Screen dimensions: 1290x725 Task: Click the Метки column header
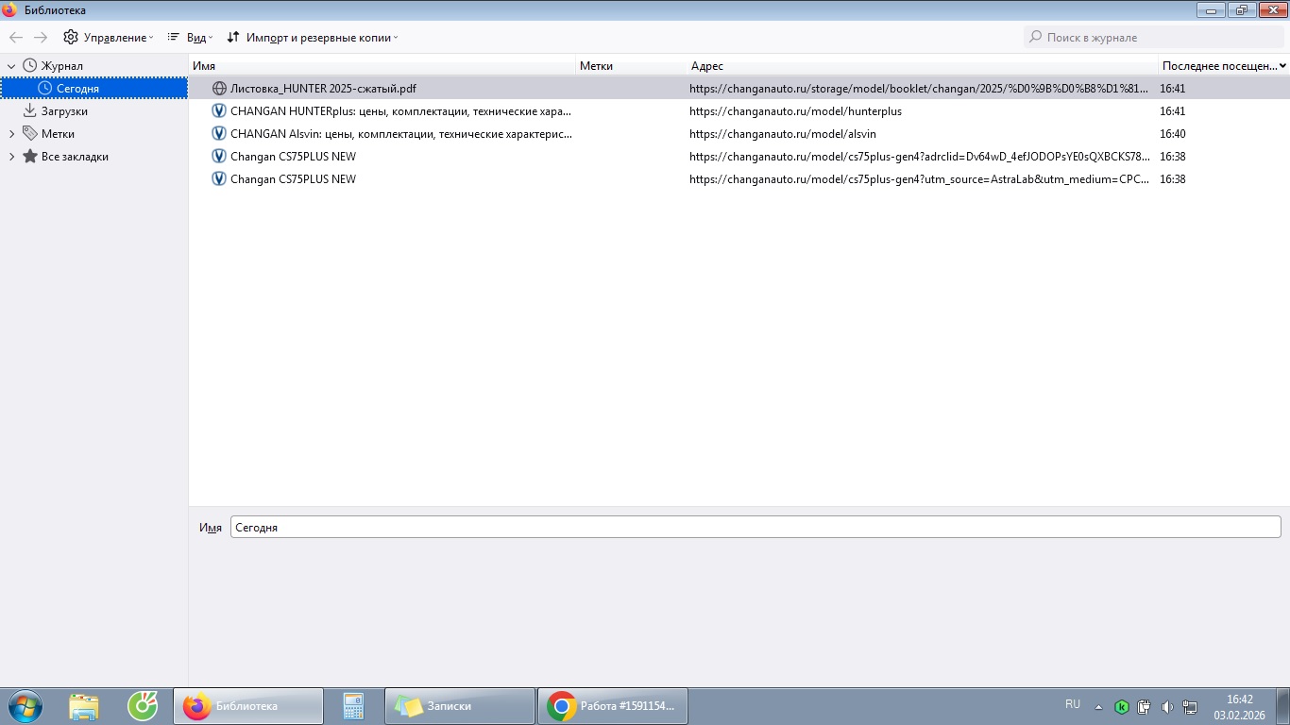click(632, 66)
